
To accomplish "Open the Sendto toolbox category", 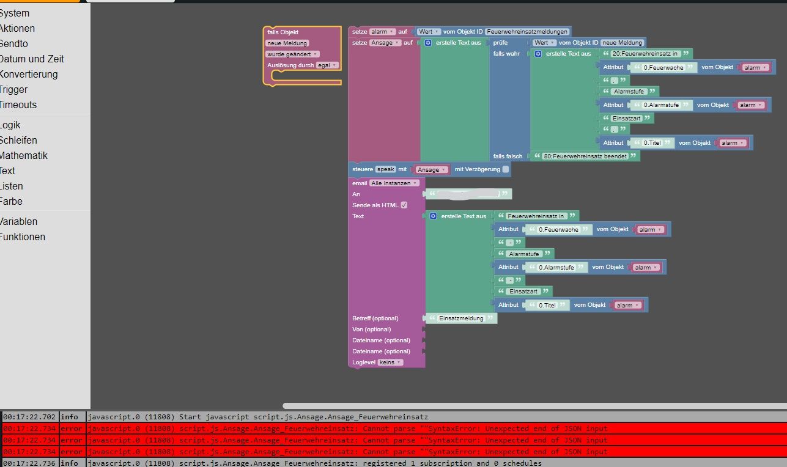I will pos(14,43).
